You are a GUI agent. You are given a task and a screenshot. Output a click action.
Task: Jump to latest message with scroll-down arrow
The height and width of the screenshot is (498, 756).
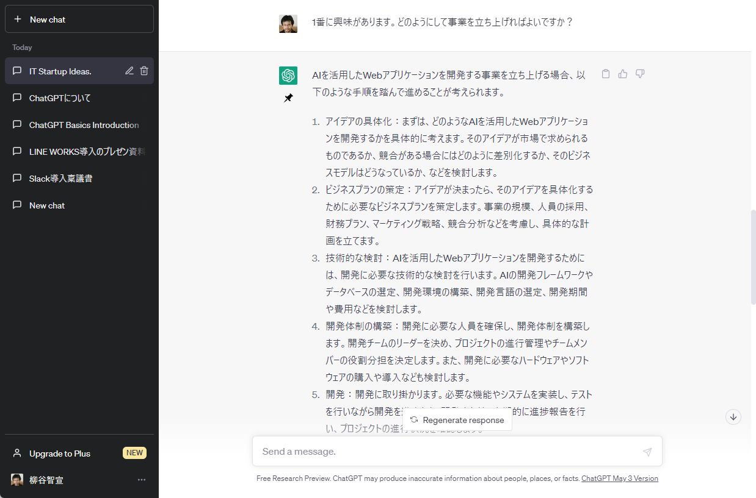tap(733, 417)
